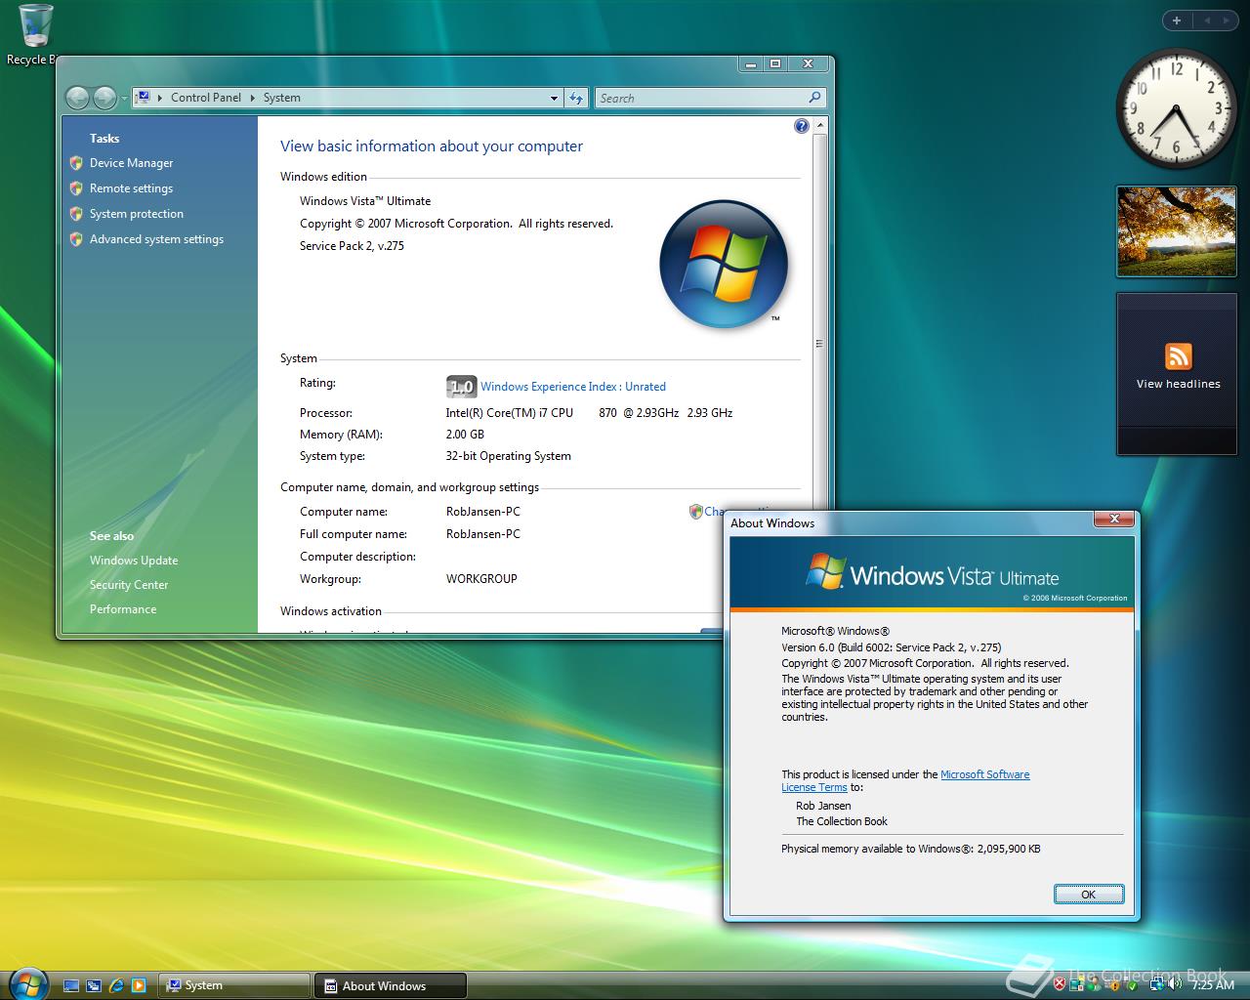Image resolution: width=1250 pixels, height=1000 pixels.
Task: Open Performance under See also
Action: 123,609
